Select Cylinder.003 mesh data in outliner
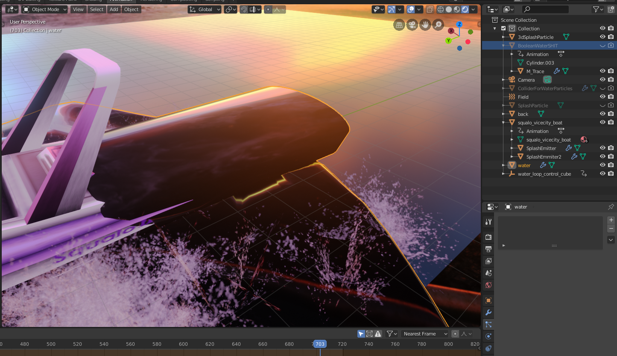 [540, 63]
